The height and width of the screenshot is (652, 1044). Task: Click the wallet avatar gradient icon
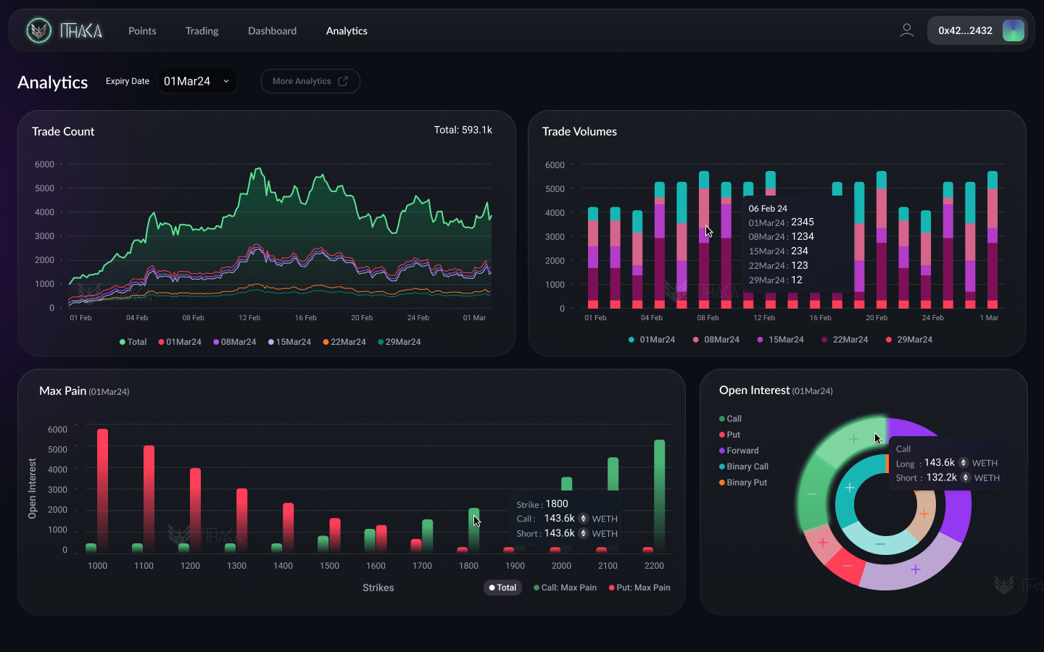[x=1013, y=30]
